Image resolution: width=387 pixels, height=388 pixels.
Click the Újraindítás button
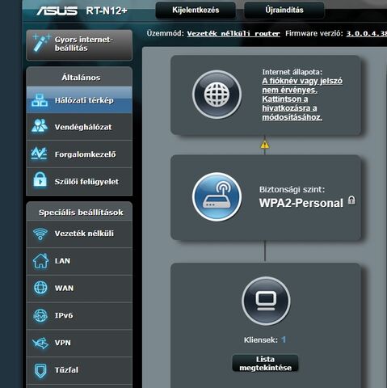tap(284, 11)
